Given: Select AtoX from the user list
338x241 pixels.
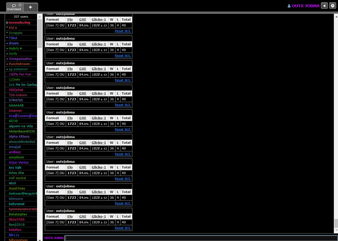Looking at the screenshot, I should point(21,183).
